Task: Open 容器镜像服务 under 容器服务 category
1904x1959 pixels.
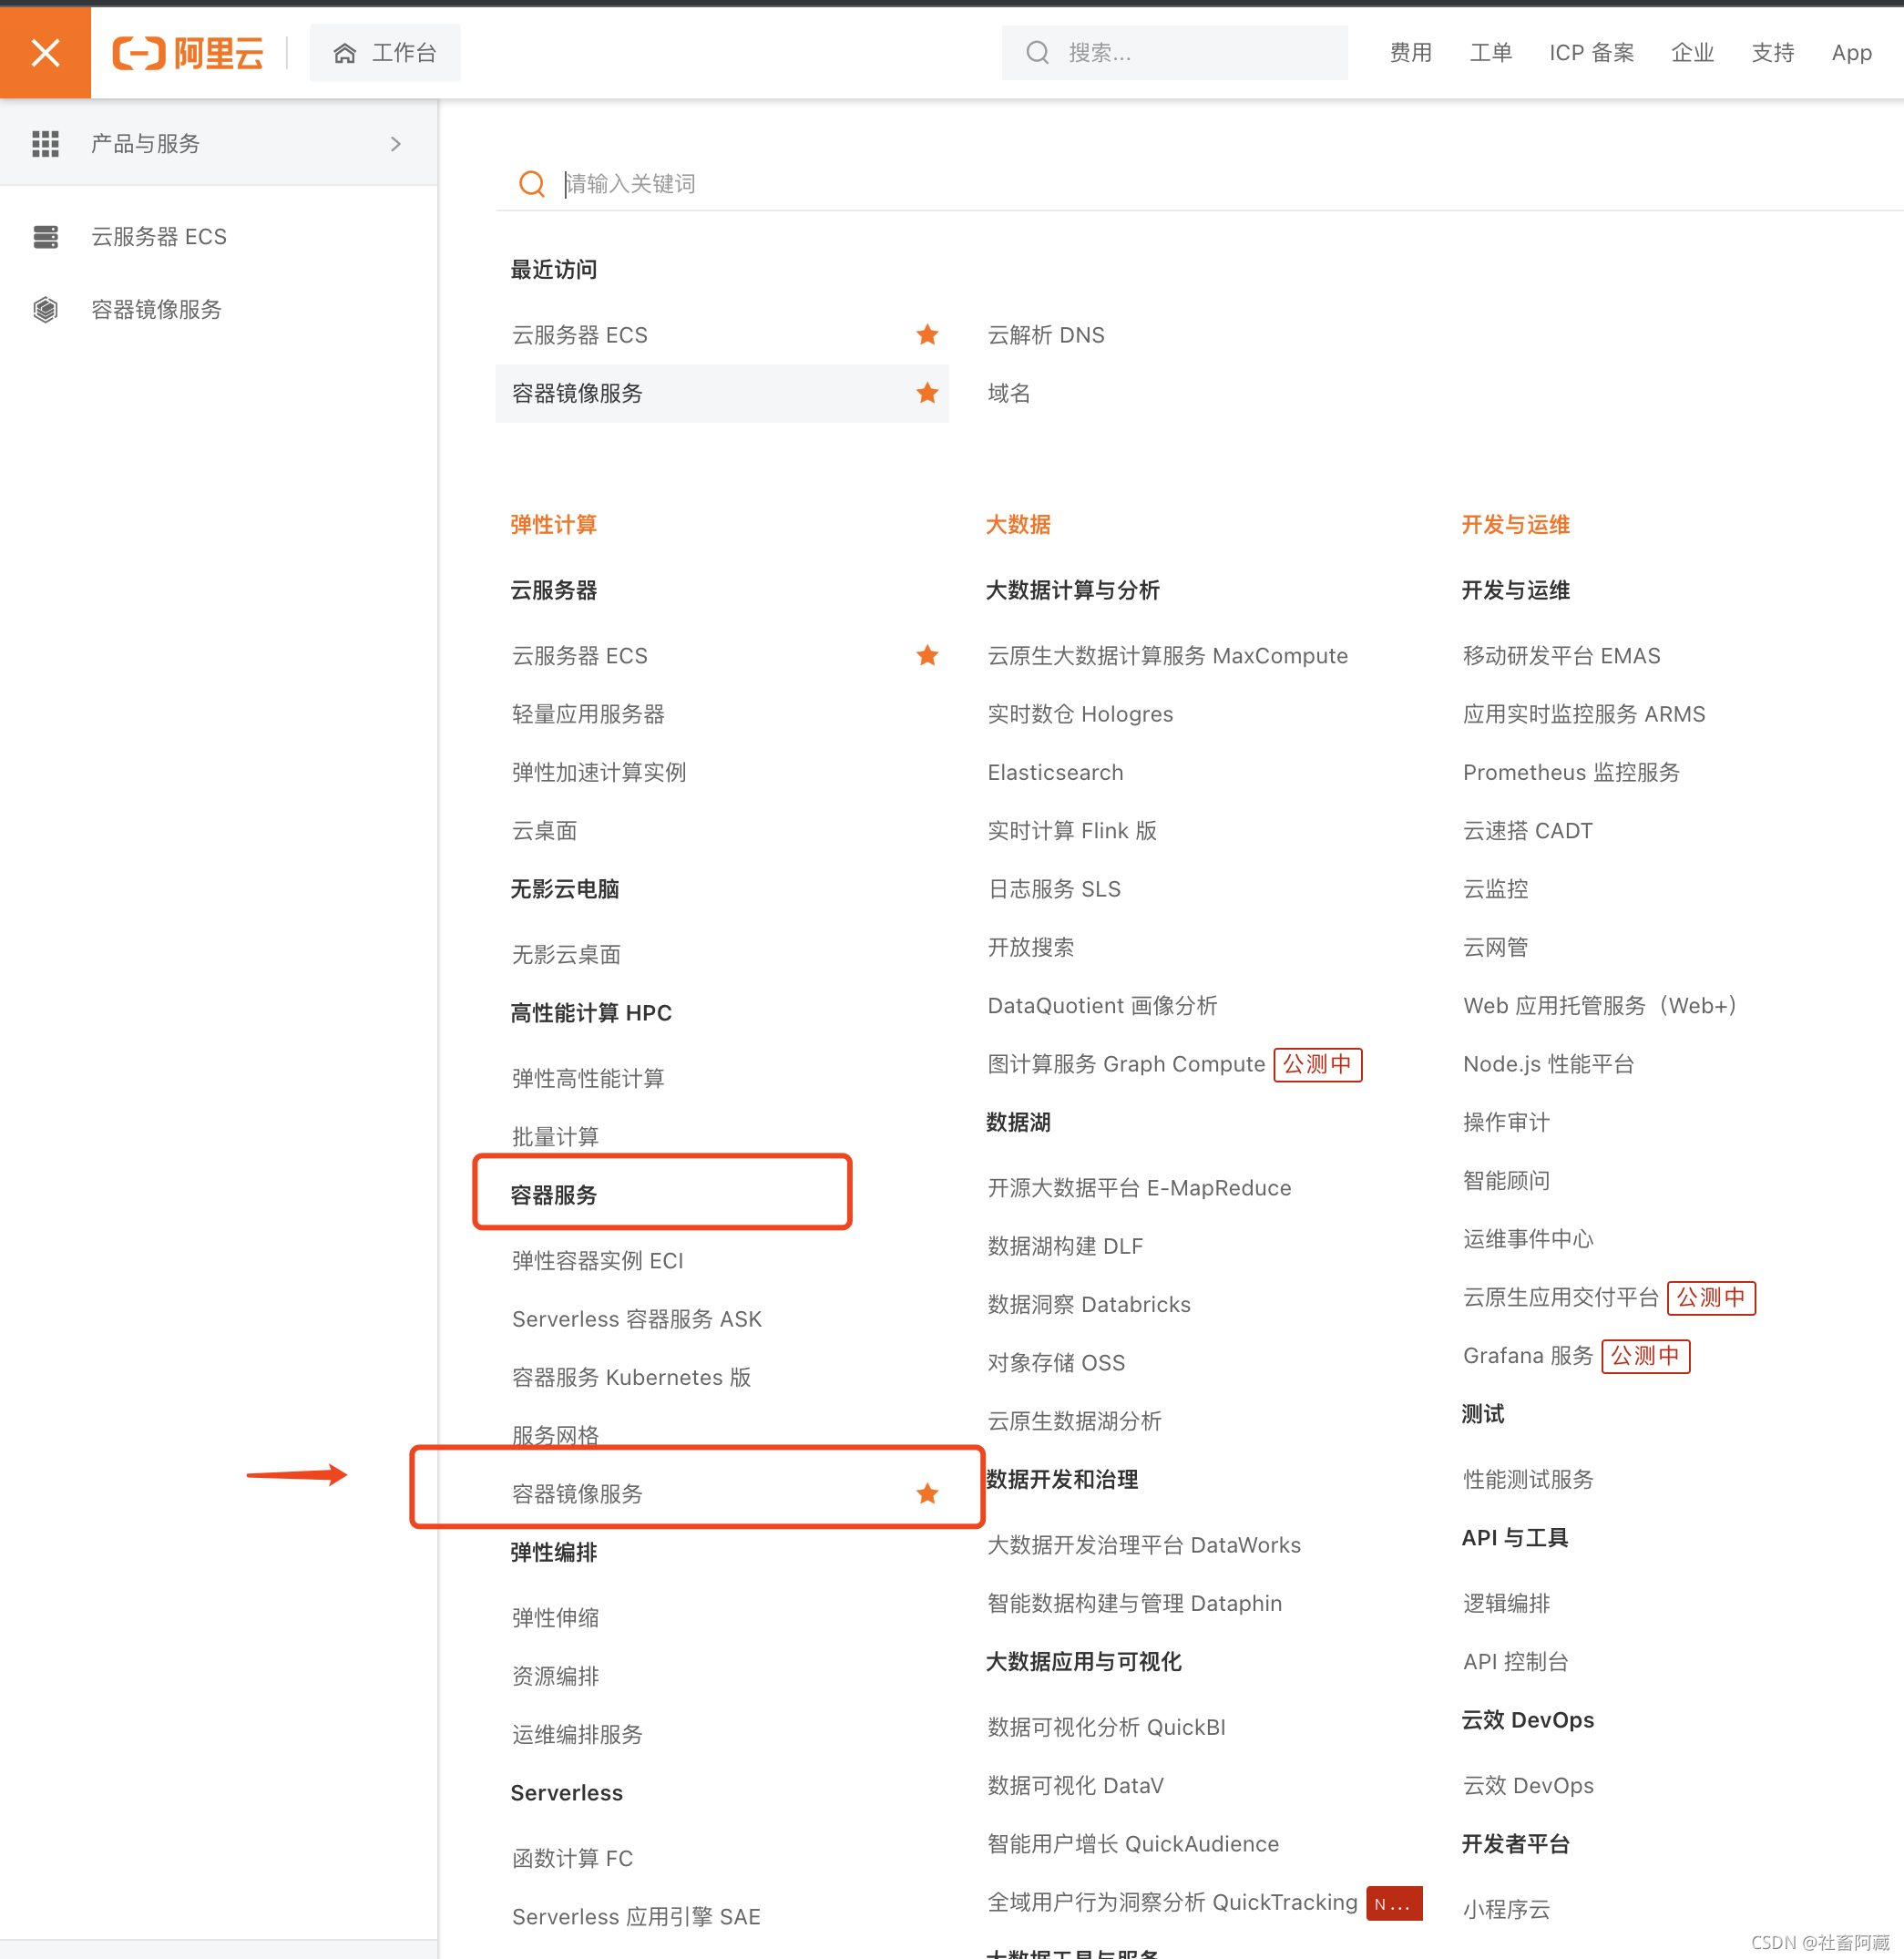Action: tap(577, 1494)
